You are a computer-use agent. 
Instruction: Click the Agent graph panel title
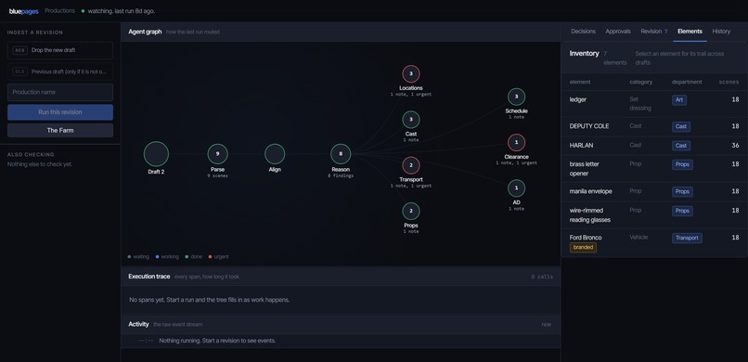pyautogui.click(x=144, y=32)
